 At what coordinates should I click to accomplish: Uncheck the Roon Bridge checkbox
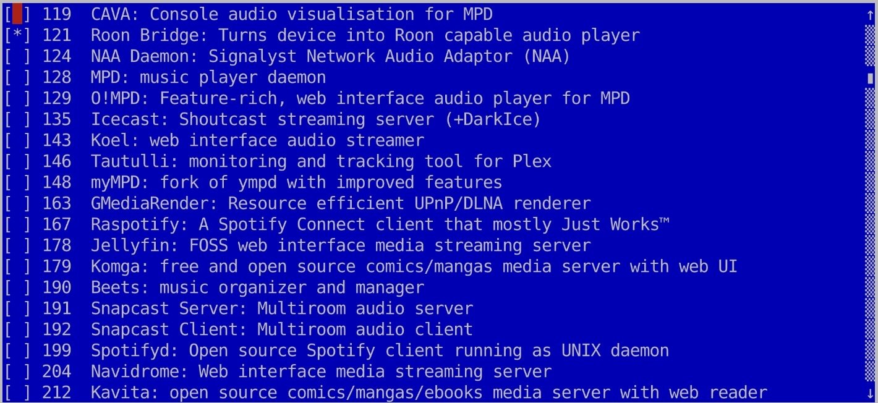pos(17,35)
